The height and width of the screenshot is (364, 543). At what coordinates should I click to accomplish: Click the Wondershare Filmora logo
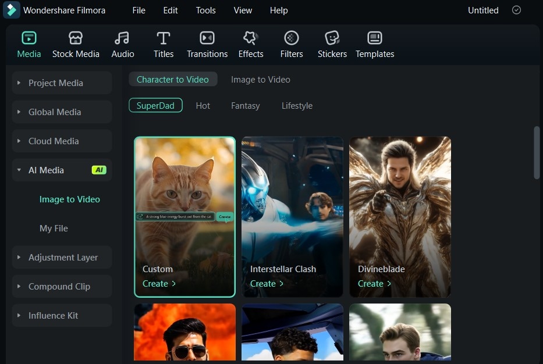point(12,10)
